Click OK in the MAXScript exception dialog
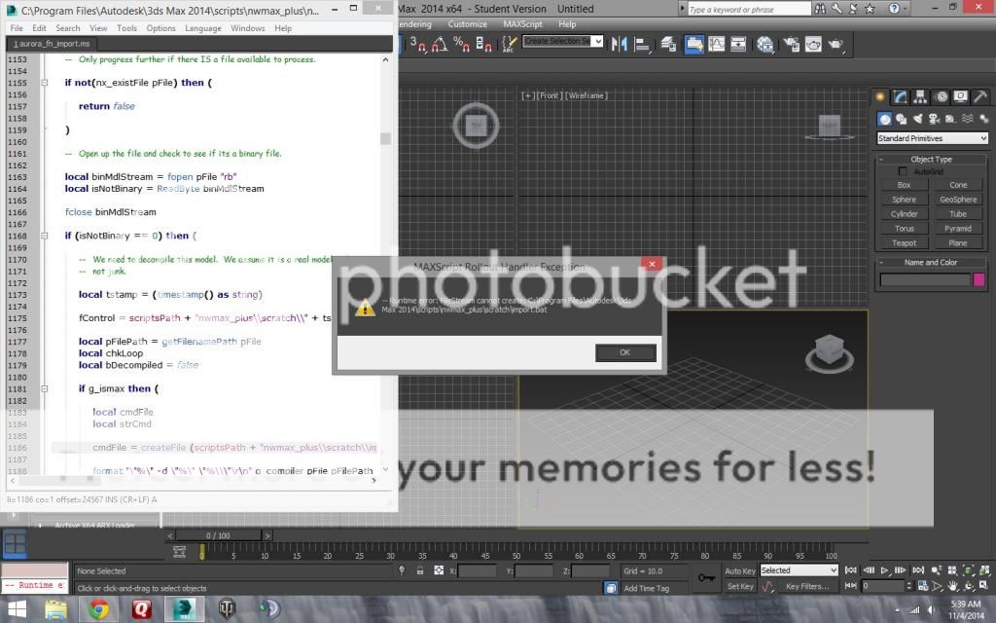This screenshot has width=996, height=623. click(625, 352)
